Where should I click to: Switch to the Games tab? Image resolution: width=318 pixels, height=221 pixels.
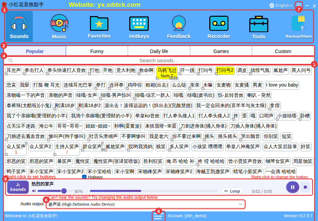221,51
